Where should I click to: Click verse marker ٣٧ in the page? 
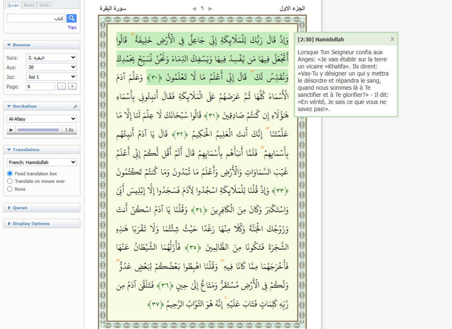(156, 304)
